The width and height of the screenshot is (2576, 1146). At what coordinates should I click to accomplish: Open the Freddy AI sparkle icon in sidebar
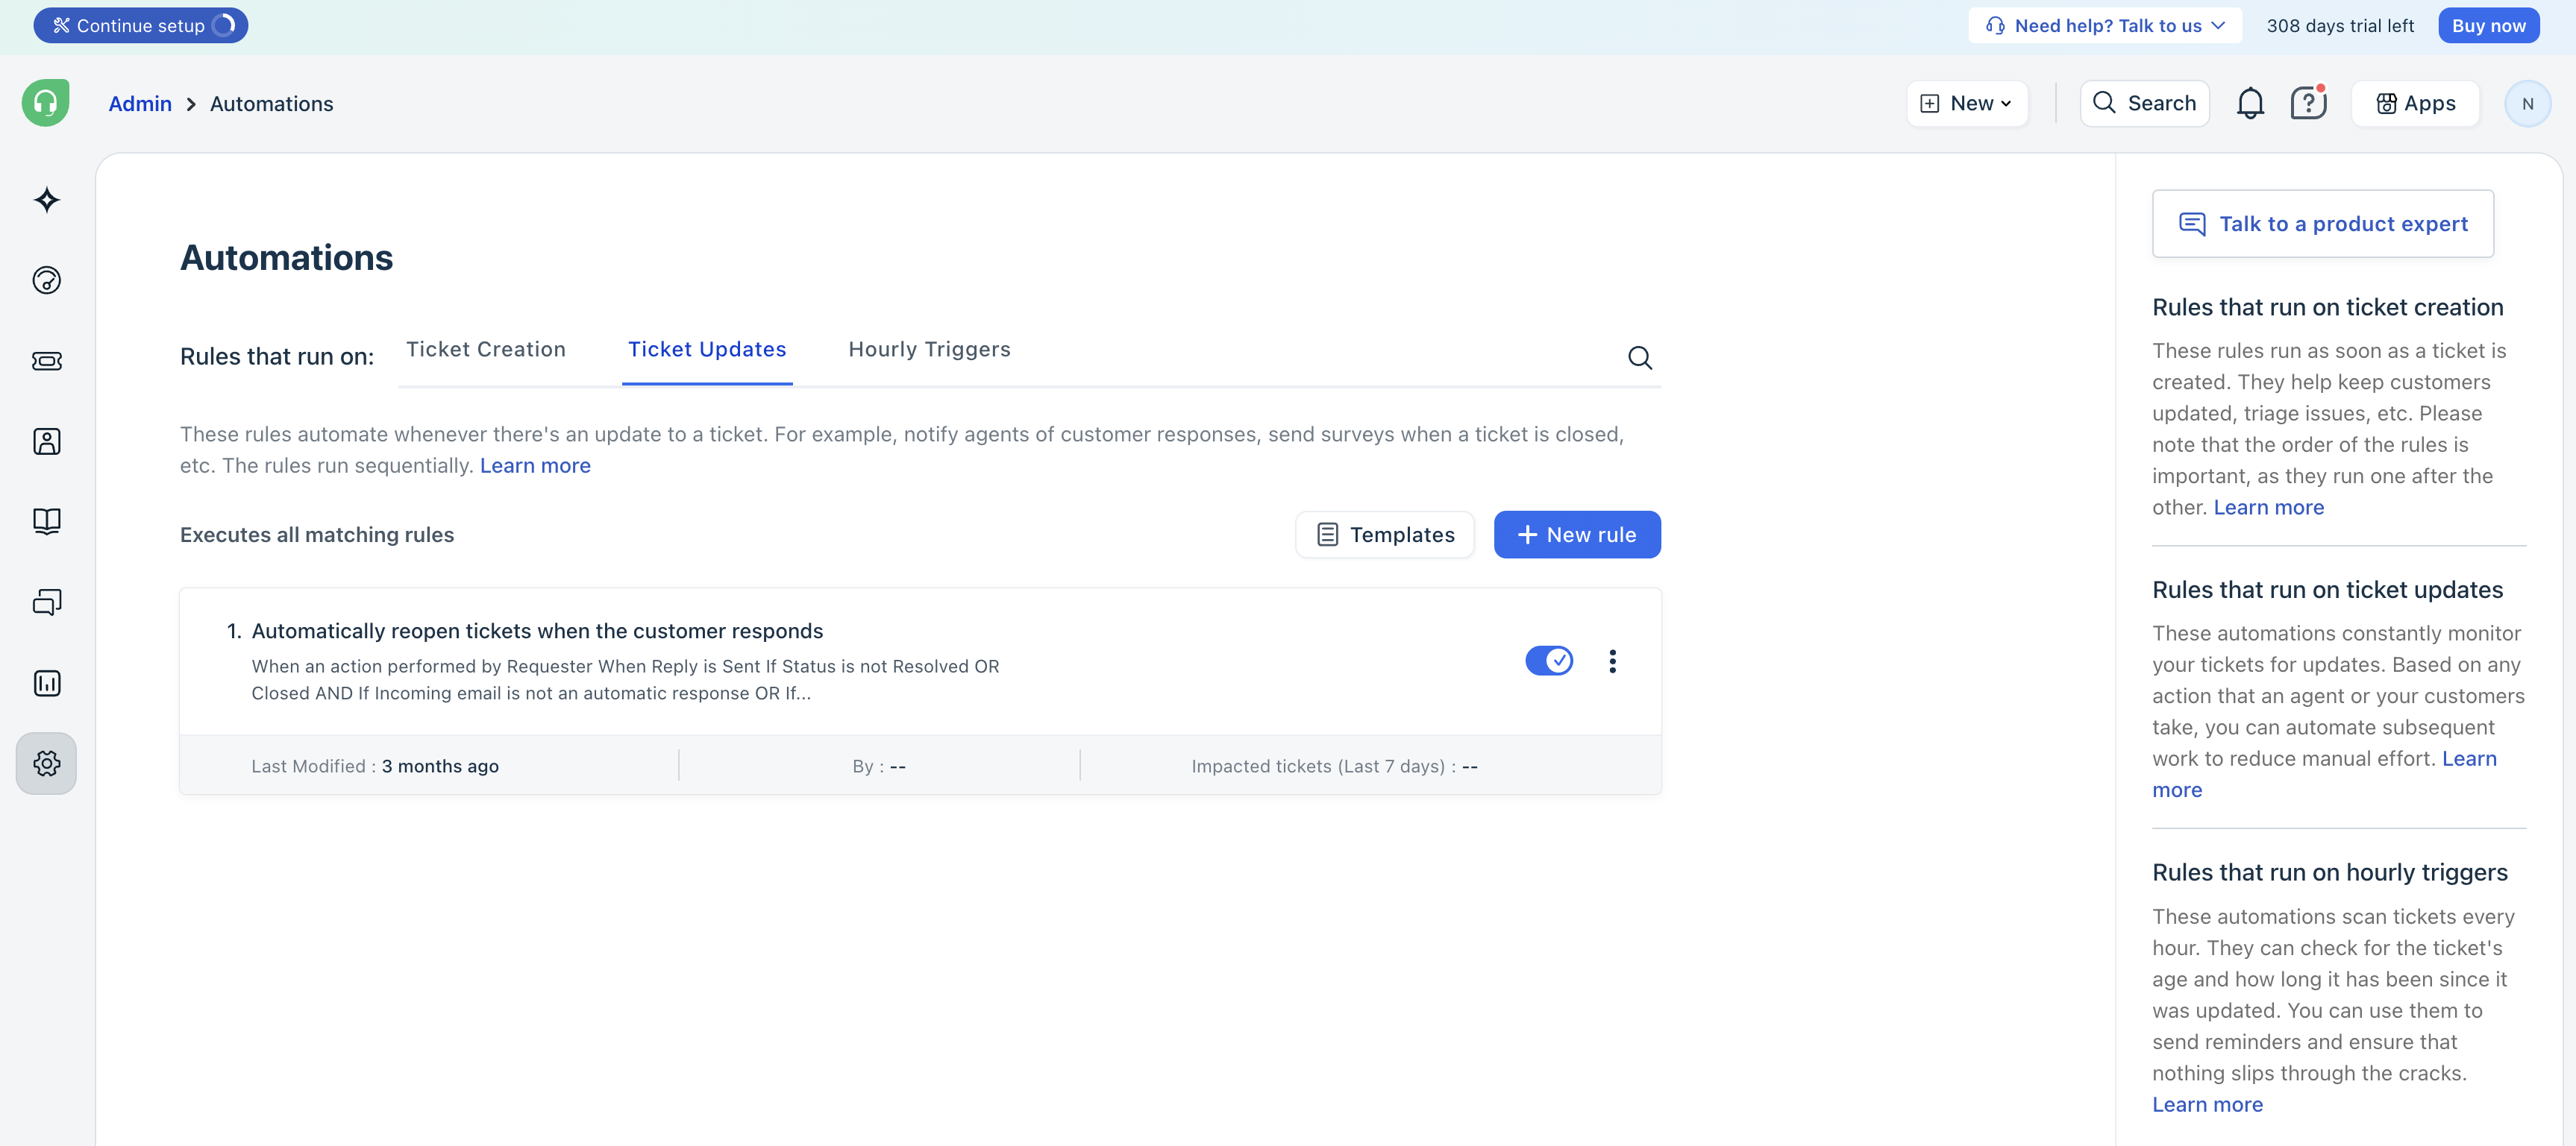coord(46,200)
